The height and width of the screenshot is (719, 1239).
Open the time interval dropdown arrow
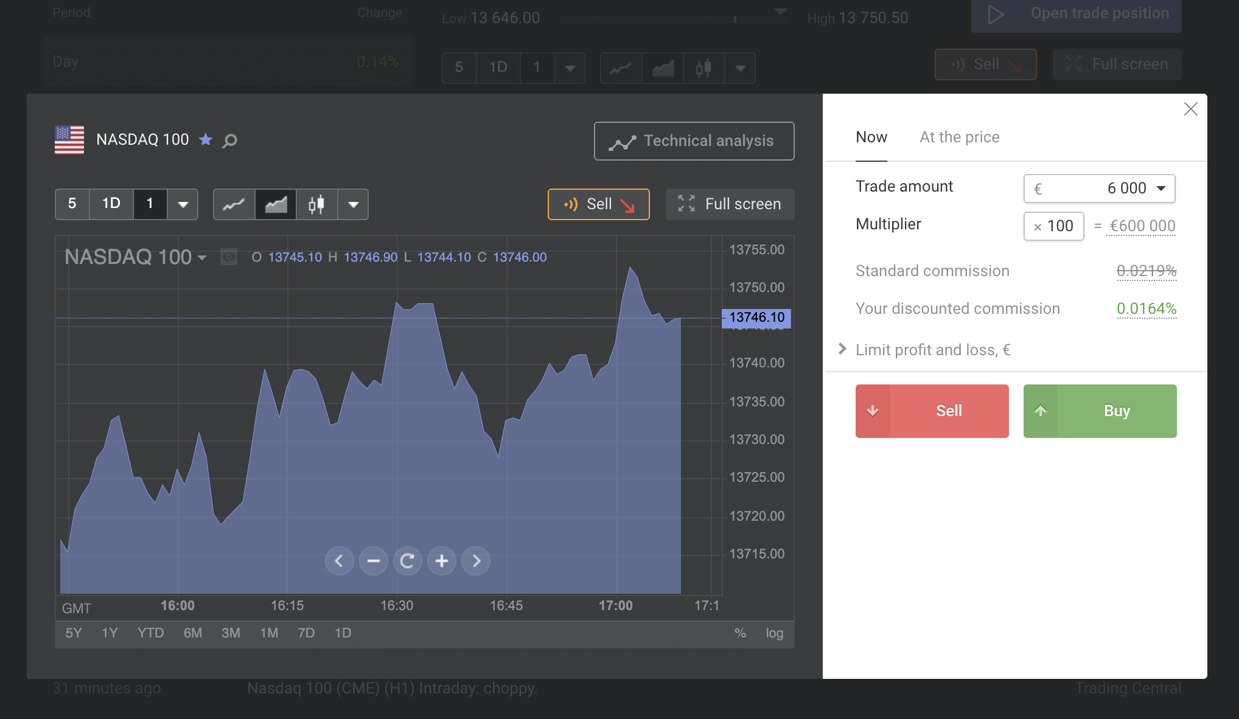pos(183,204)
